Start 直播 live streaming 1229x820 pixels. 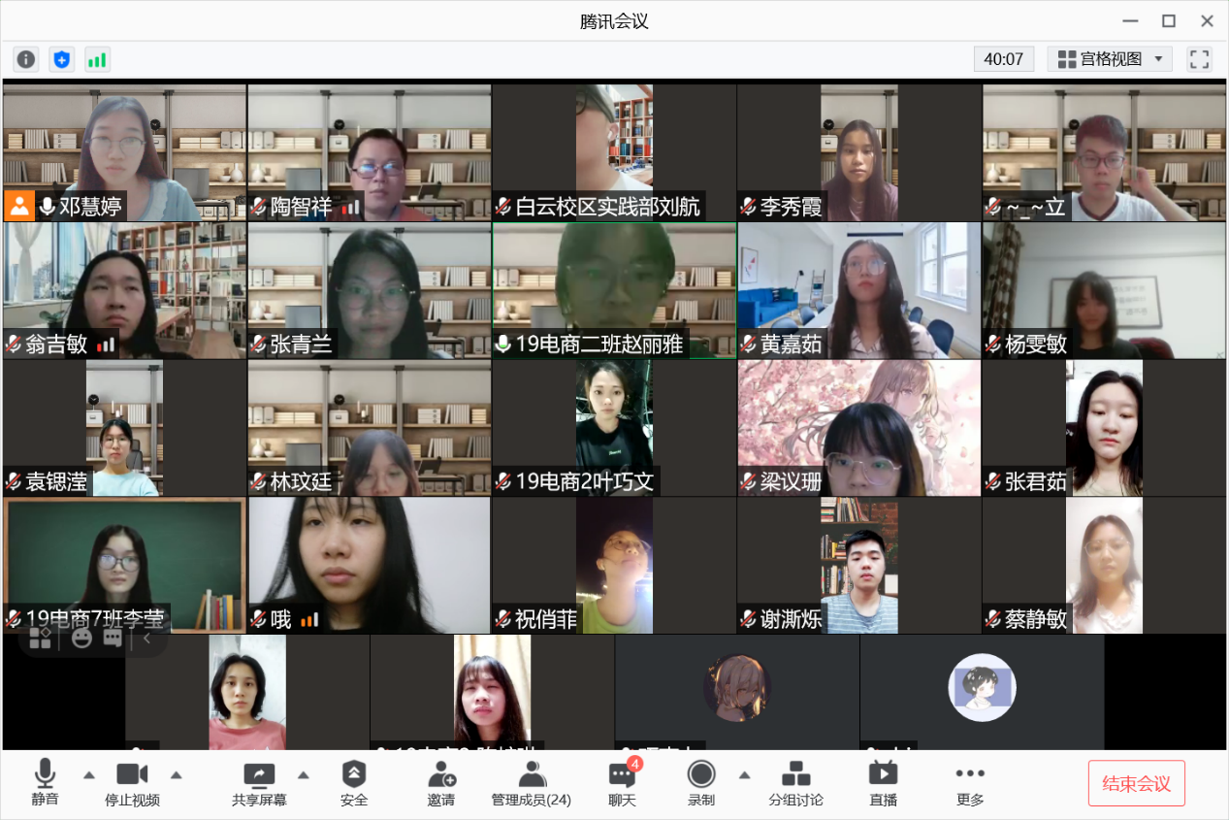click(x=883, y=783)
